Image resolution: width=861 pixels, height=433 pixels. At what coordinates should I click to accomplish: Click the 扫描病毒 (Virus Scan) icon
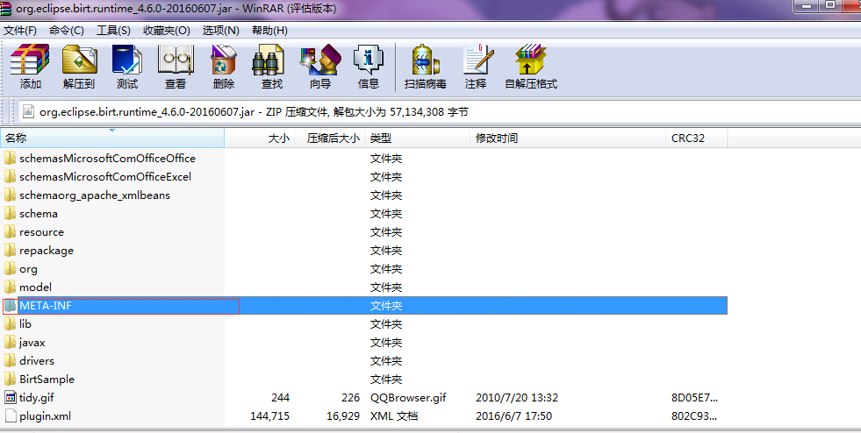[x=425, y=60]
